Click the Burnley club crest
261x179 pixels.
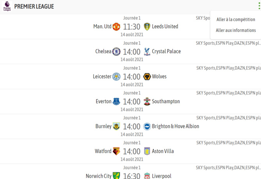116,126
